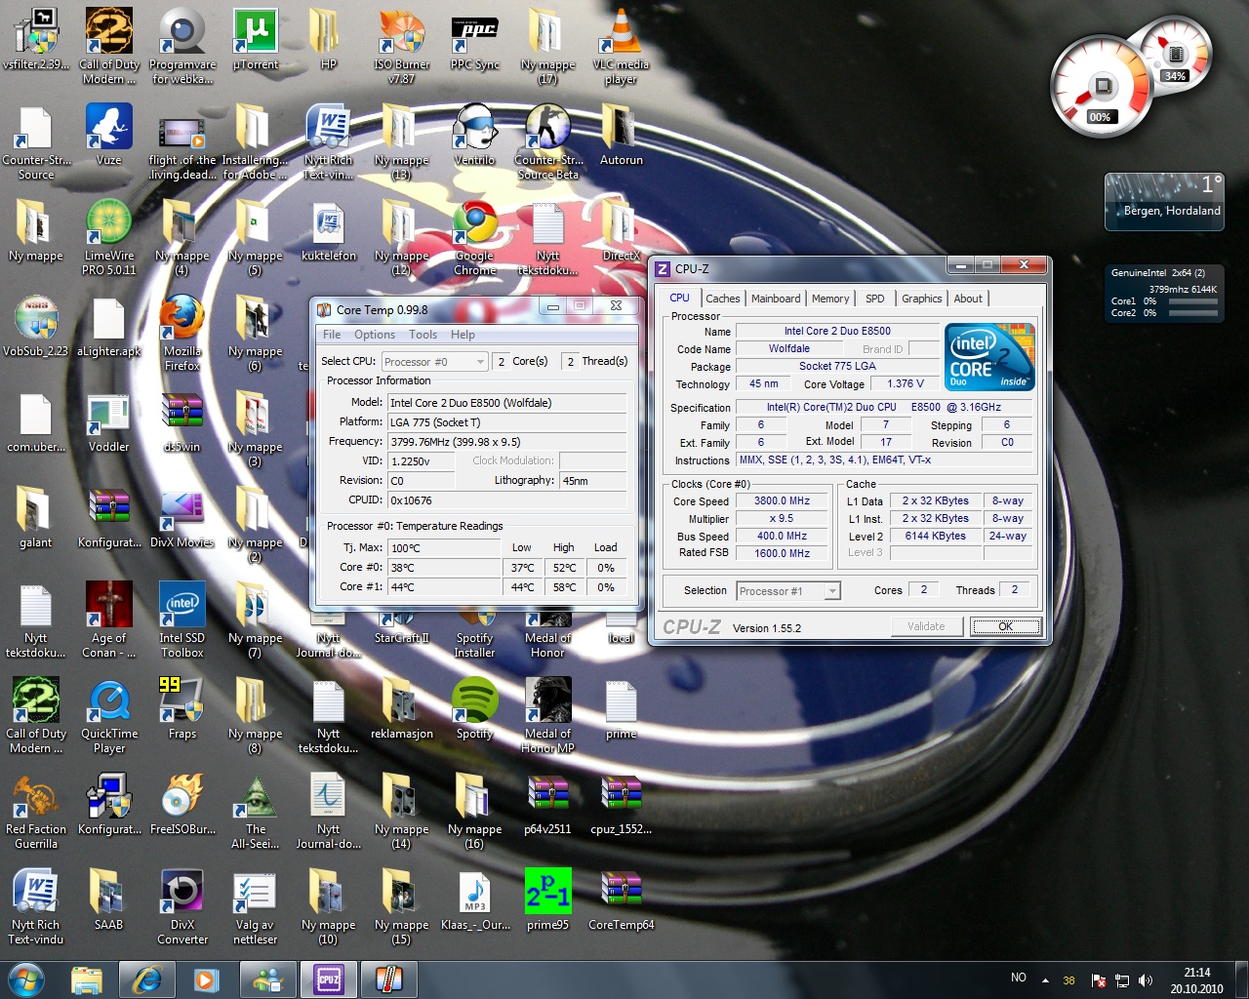Click the CPU-Z Core Speed field 3800.0 MHz
This screenshot has height=999, width=1249.
coord(783,501)
